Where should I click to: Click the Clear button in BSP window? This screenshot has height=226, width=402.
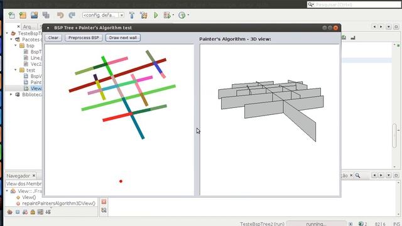tap(53, 38)
